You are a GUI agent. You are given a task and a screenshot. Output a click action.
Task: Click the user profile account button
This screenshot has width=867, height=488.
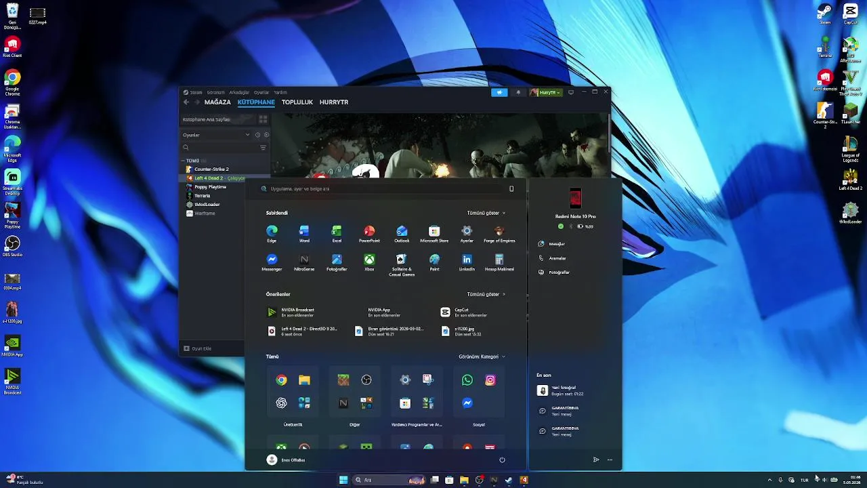pos(286,460)
